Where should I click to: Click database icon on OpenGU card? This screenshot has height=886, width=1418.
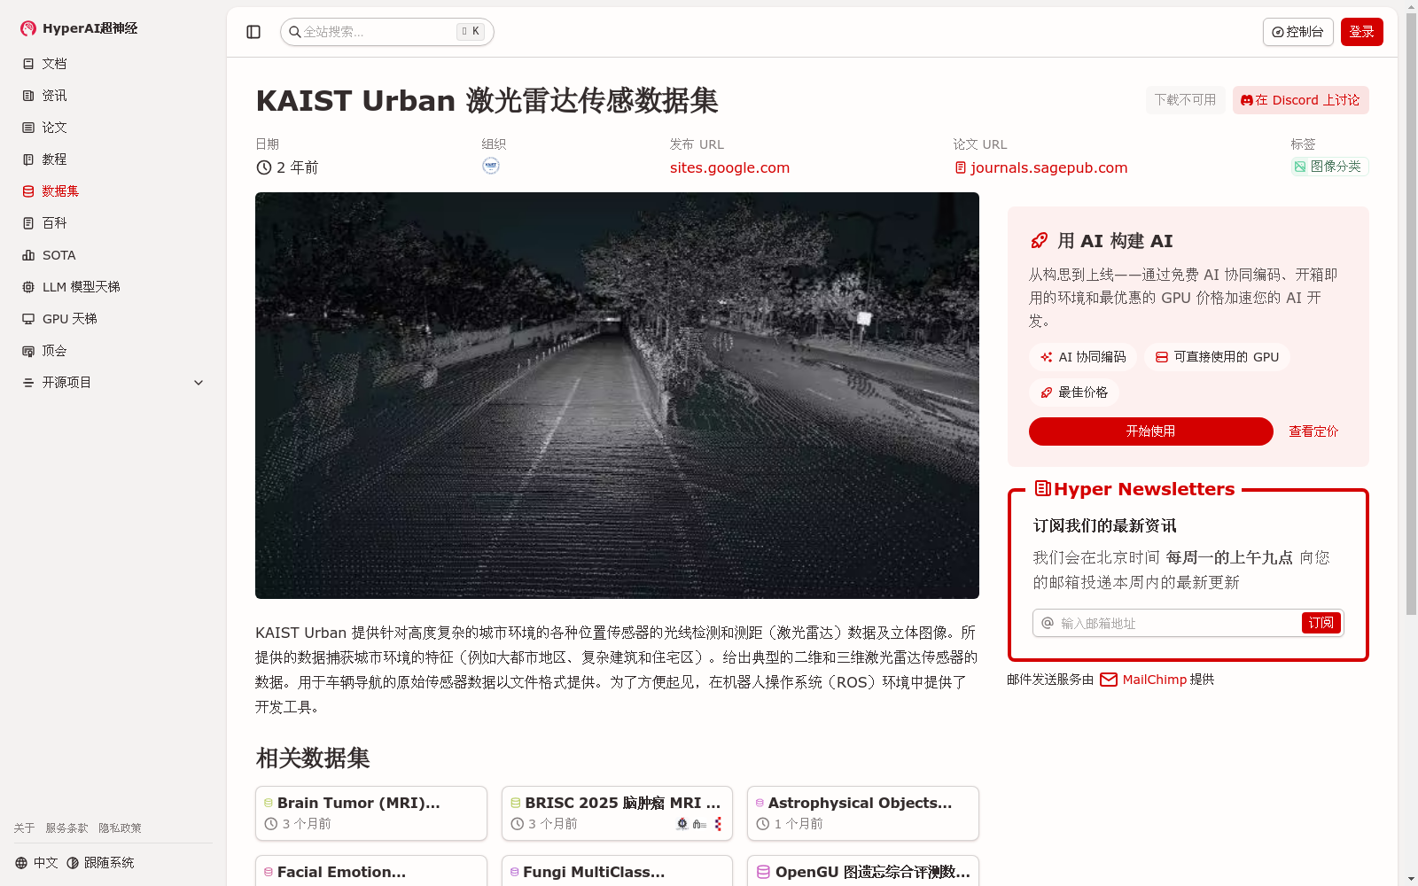click(763, 872)
